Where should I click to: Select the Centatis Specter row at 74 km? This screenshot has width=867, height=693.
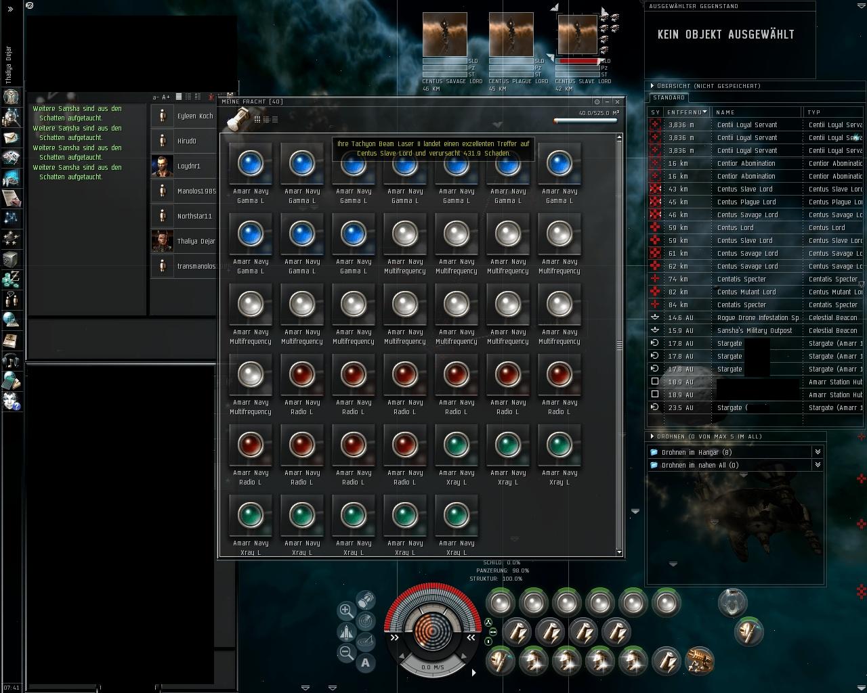pos(756,279)
